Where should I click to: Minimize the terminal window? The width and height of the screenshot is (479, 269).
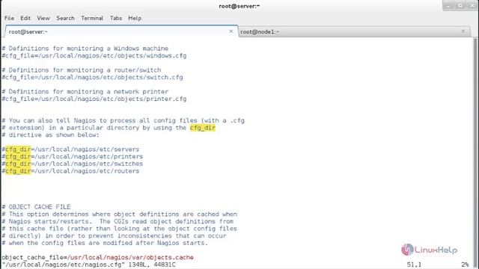[x=448, y=6]
